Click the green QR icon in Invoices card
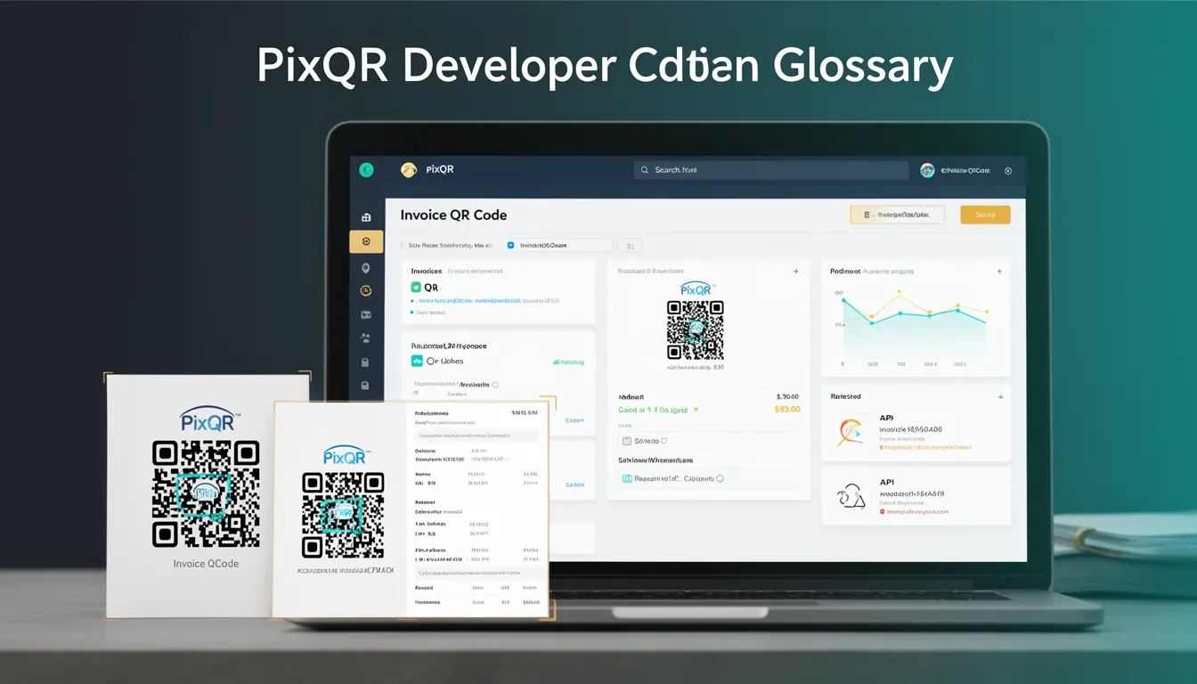The height and width of the screenshot is (684, 1197). (x=415, y=288)
